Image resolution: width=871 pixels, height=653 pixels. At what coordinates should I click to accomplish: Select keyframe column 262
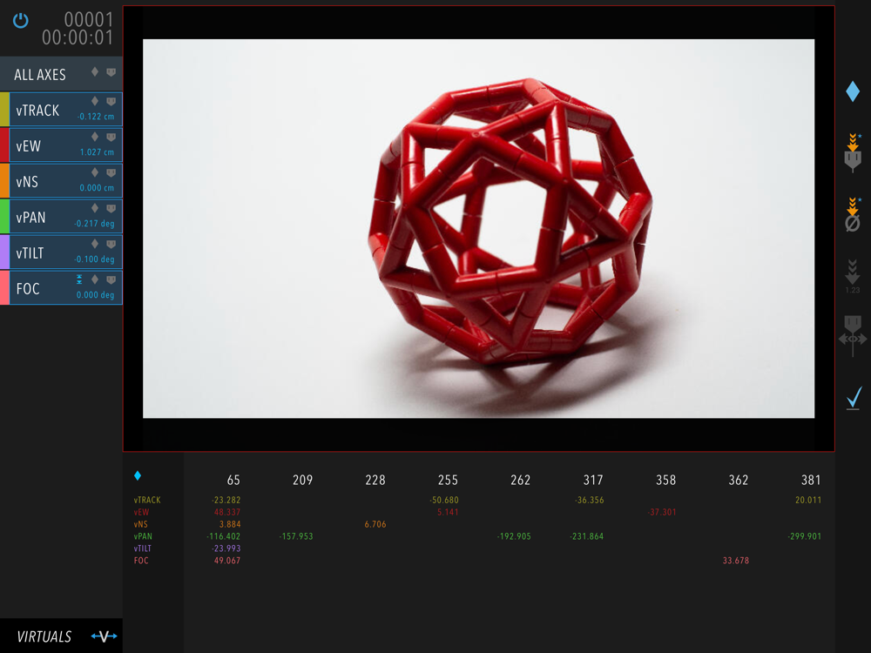coord(521,480)
